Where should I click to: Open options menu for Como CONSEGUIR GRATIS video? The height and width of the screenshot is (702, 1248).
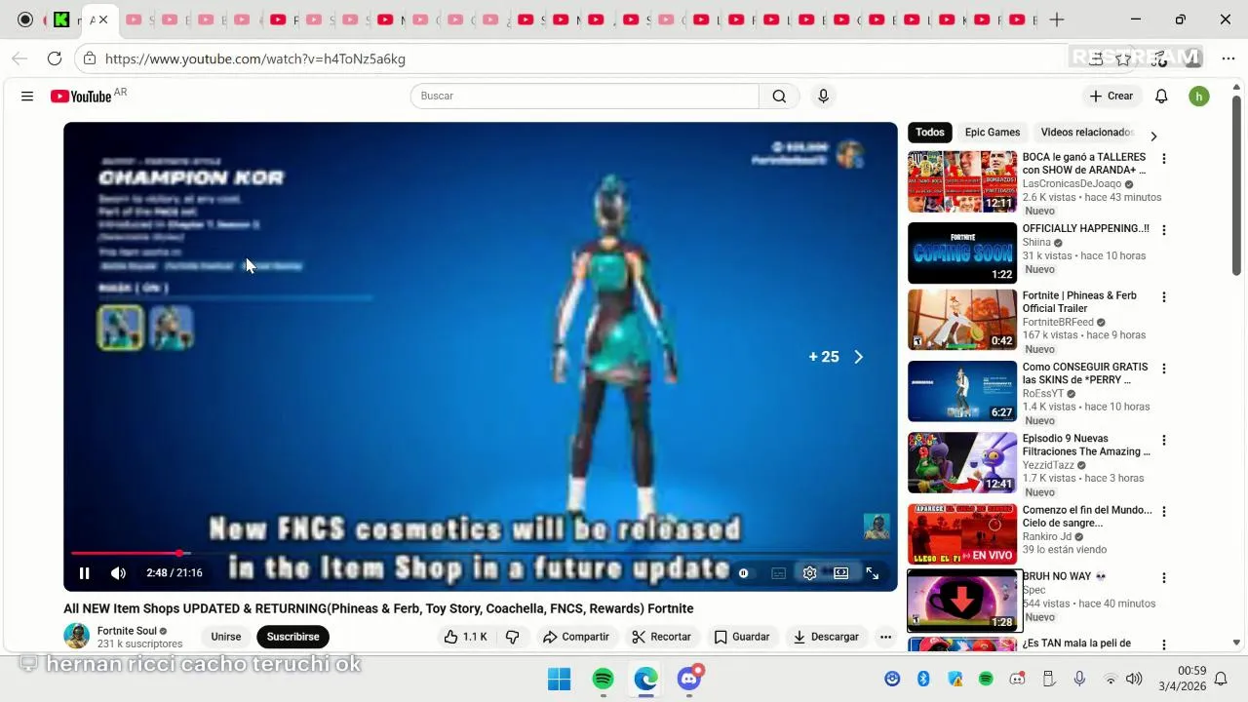pyautogui.click(x=1163, y=369)
